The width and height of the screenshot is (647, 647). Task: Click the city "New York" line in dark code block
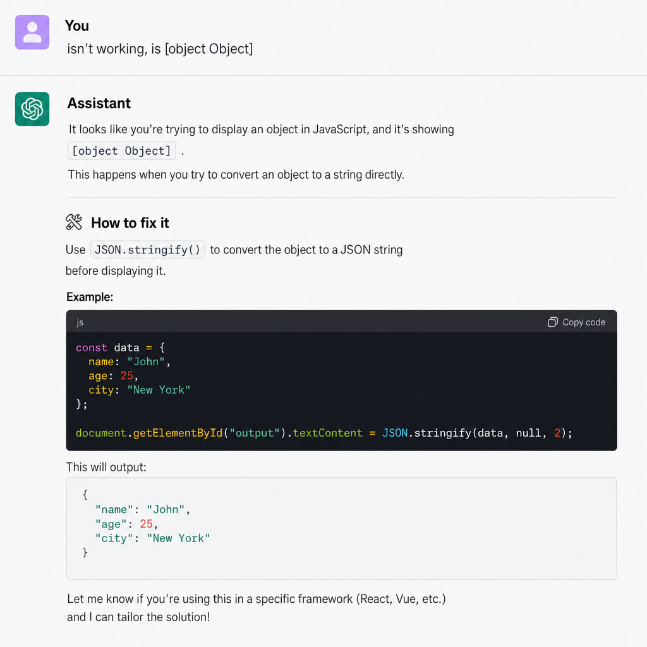pyautogui.click(x=139, y=390)
